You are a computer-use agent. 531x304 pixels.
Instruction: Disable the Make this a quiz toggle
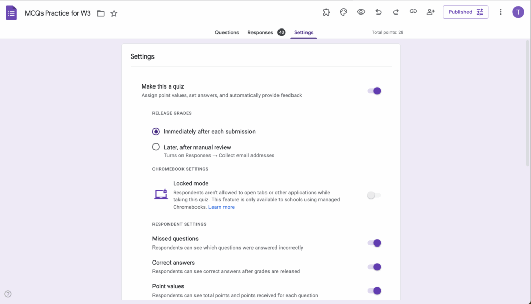[x=374, y=91]
